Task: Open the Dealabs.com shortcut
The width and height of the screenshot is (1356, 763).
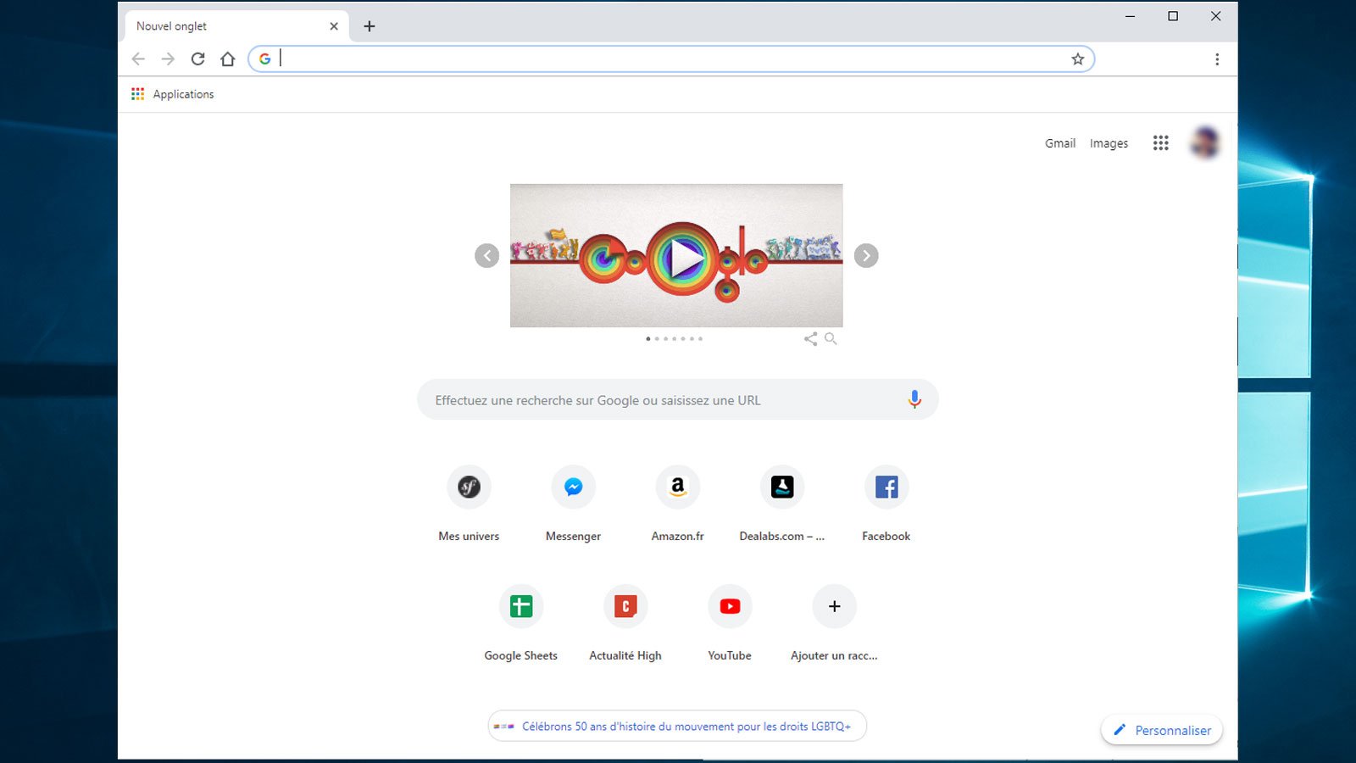Action: coord(781,504)
